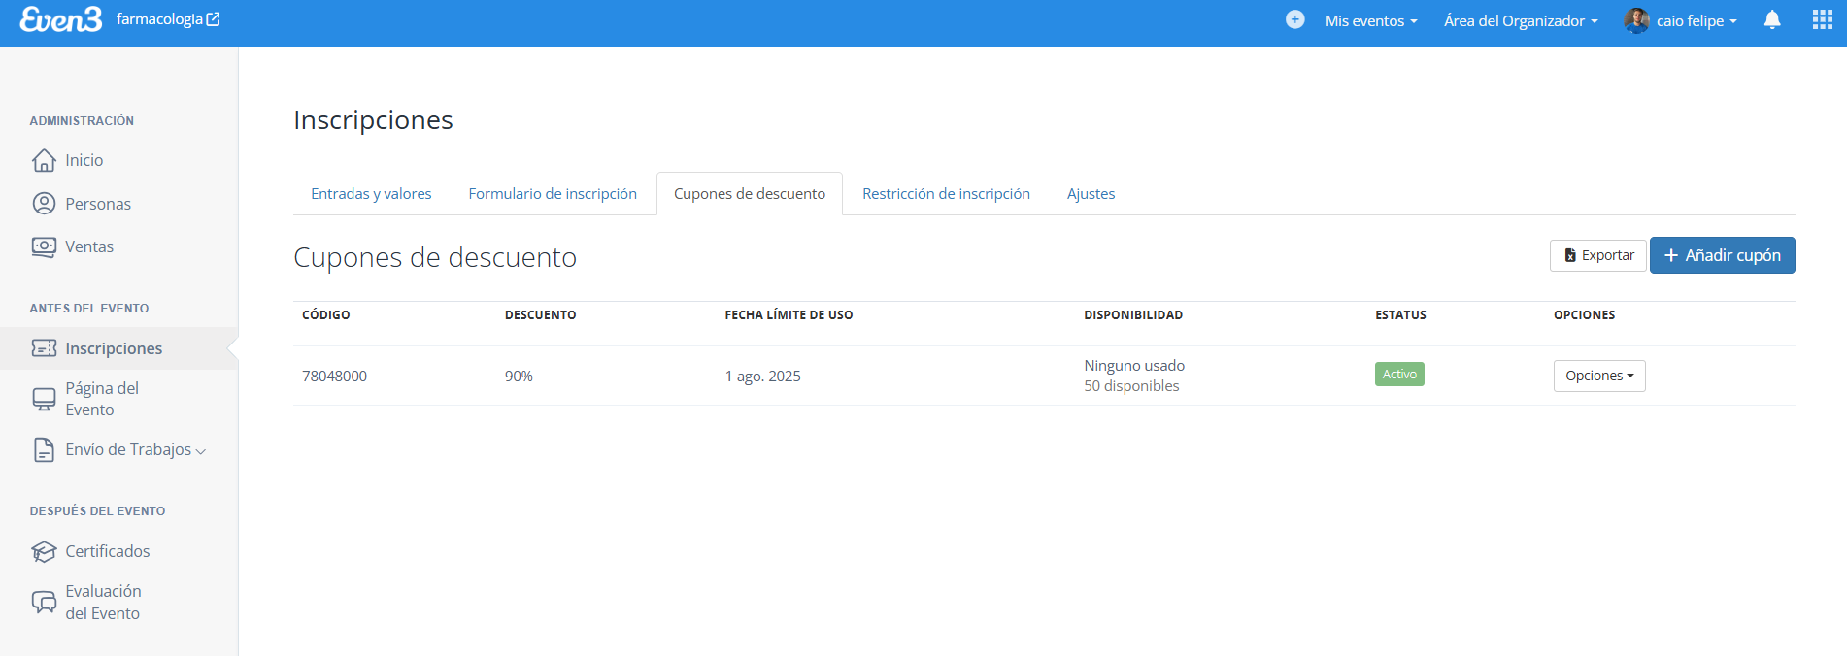Viewport: 1847px width, 656px height.
Task: Click the caio felipe avatar picture
Action: [x=1636, y=20]
